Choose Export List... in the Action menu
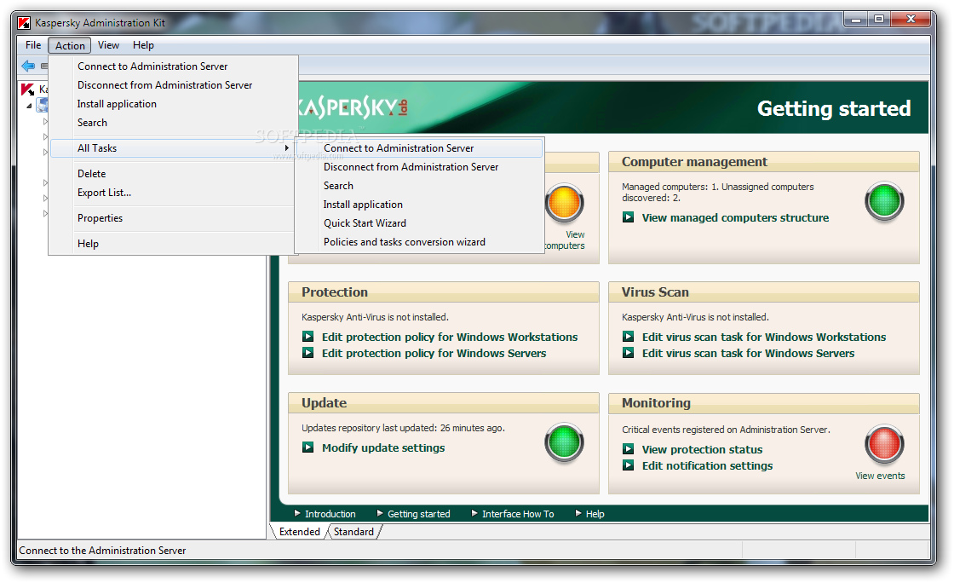 174,193
